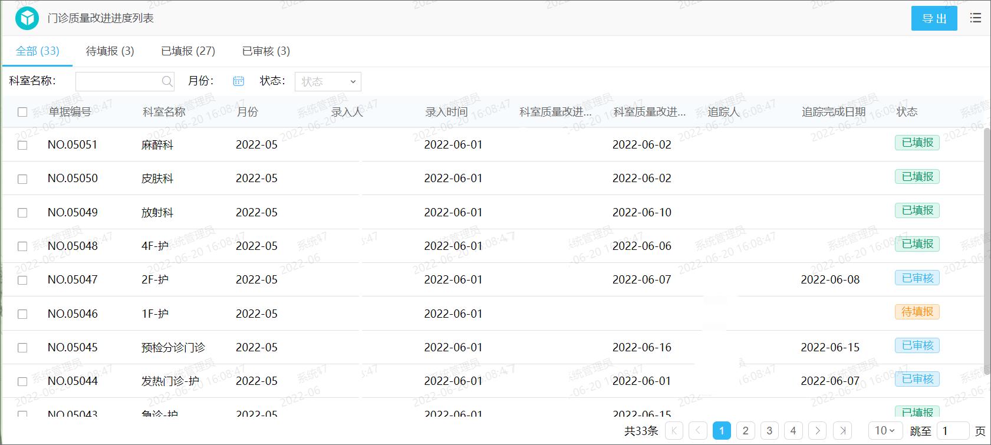Viewport: 991px width, 445px height.
Task: Open the 状态 filter dropdown
Action: pos(328,82)
